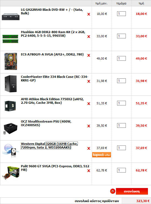This screenshot has height=204, width=151.
Task: Remove the Western Digital 320GB drive
Action: coord(89,148)
